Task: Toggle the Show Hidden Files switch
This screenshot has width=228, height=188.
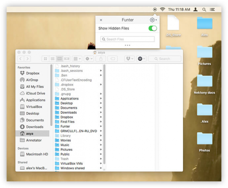Action: click(153, 28)
